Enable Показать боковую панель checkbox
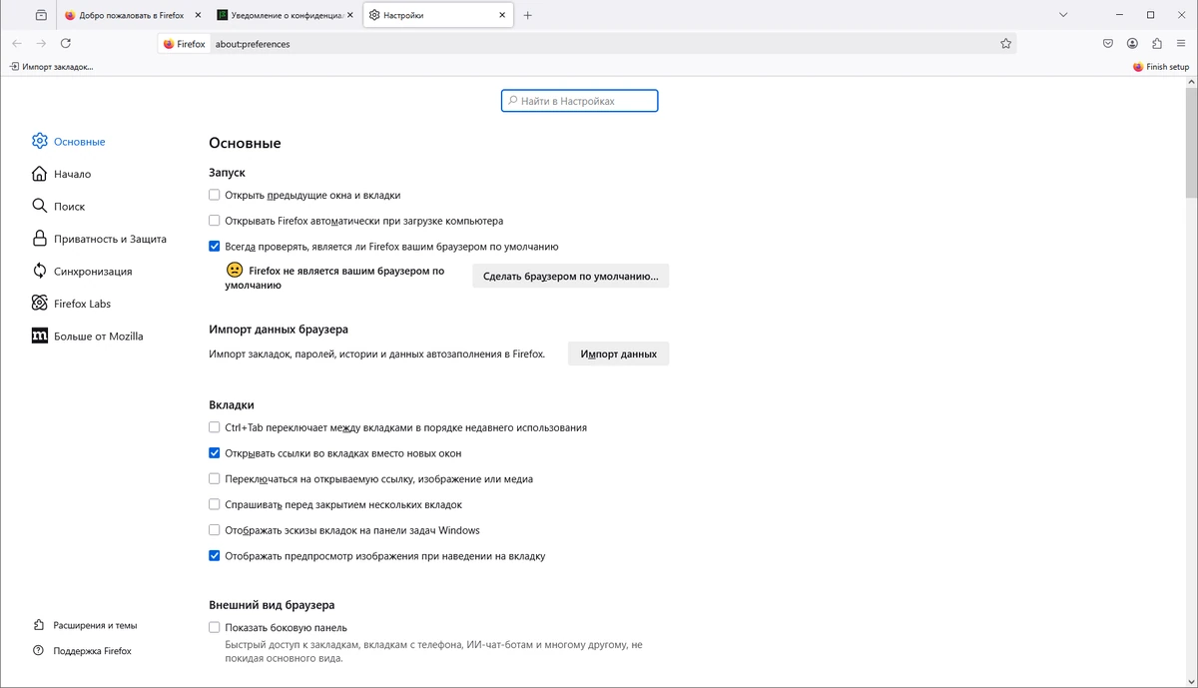 point(215,627)
